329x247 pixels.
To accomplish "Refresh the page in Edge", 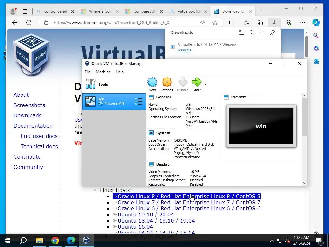I will (x=29, y=23).
